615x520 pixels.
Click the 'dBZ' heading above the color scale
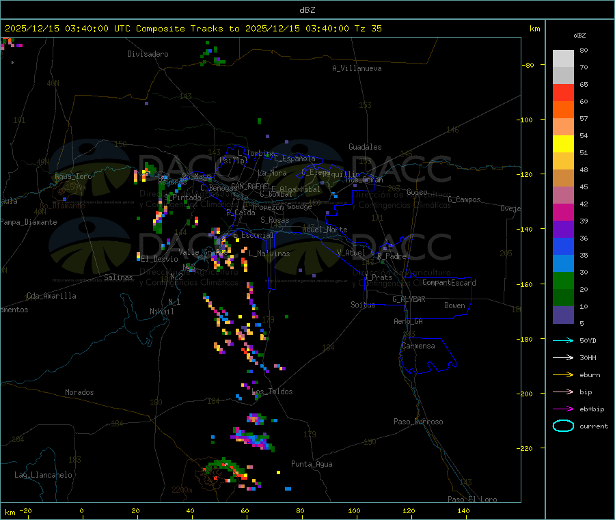(x=579, y=36)
